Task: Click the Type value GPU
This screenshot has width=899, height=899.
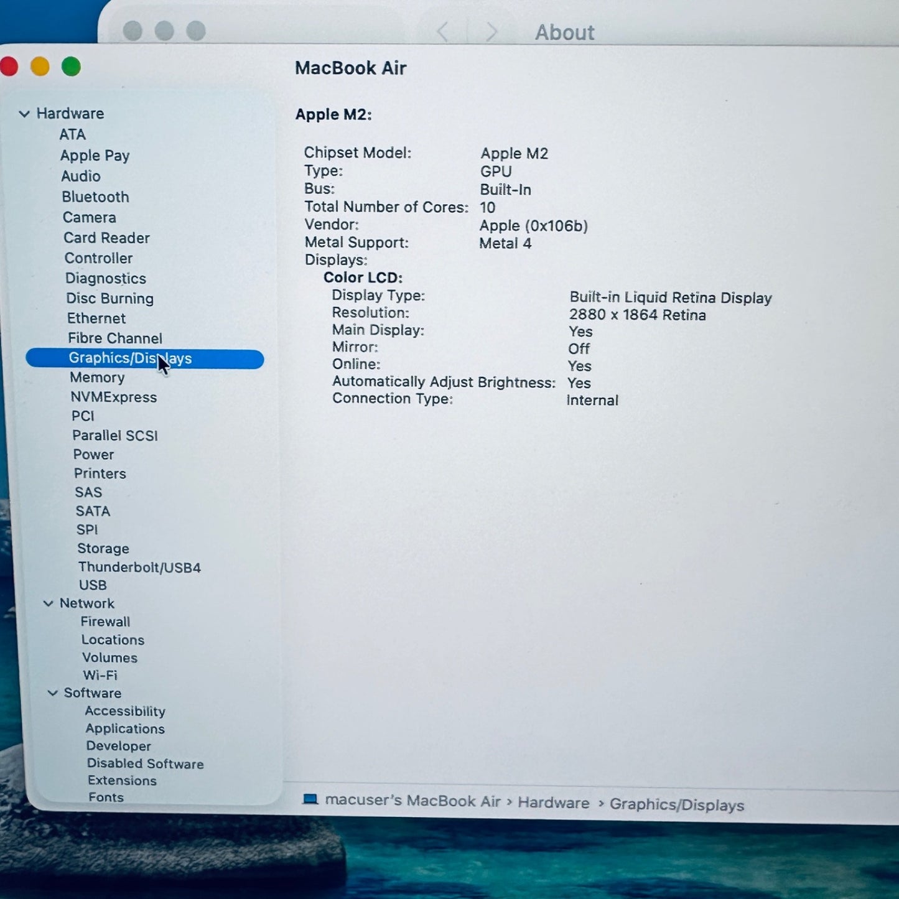Action: pos(496,172)
